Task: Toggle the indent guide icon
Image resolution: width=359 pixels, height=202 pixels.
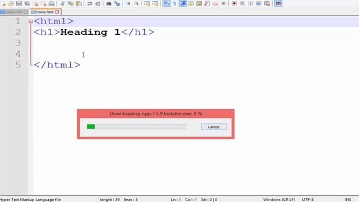Action: (183, 3)
